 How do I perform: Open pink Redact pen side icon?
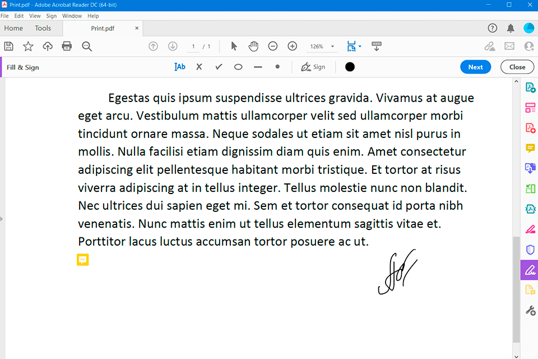click(x=530, y=229)
